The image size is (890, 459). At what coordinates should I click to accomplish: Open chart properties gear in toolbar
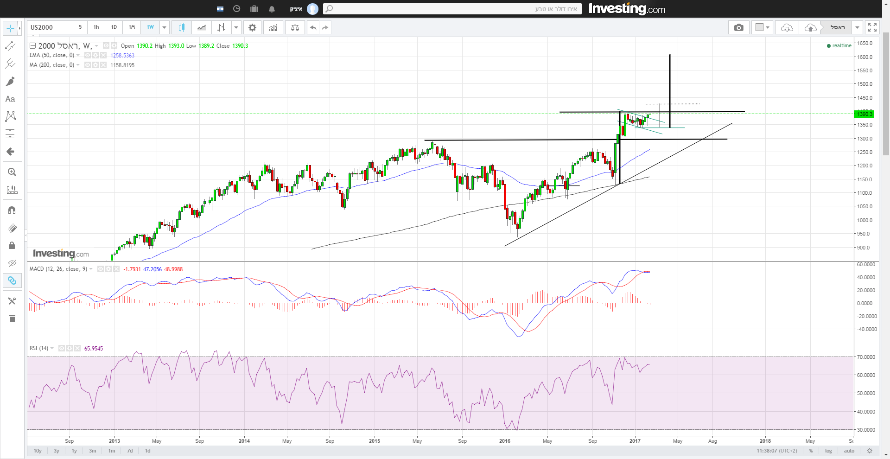252,27
